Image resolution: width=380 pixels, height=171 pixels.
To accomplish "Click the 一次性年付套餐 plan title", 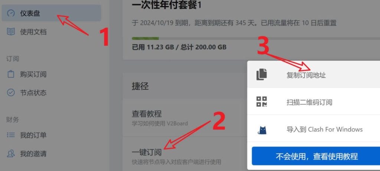I will [x=167, y=5].
